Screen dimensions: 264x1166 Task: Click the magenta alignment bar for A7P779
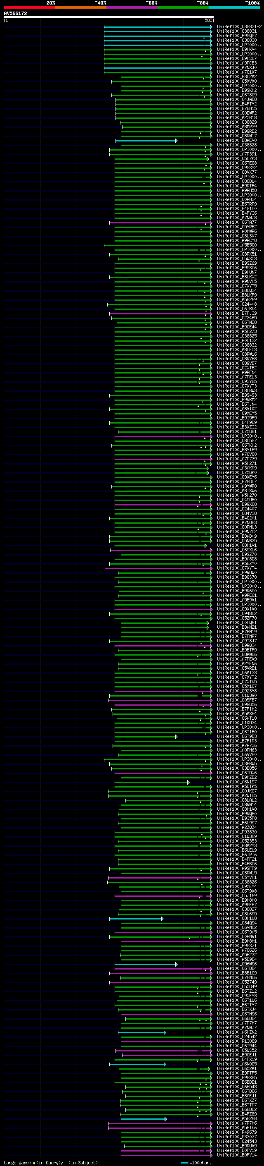(x=163, y=460)
